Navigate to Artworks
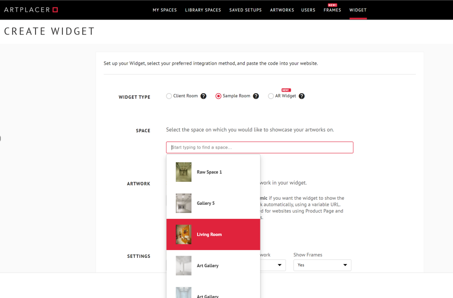The image size is (453, 298). (x=282, y=10)
